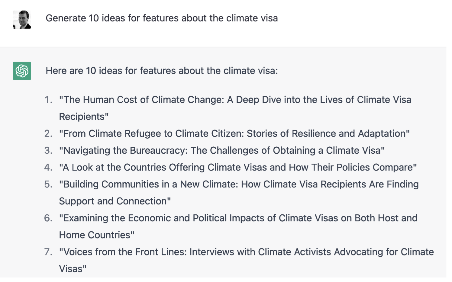
Task: Click the green ChatGPT logo icon
Action: click(22, 71)
